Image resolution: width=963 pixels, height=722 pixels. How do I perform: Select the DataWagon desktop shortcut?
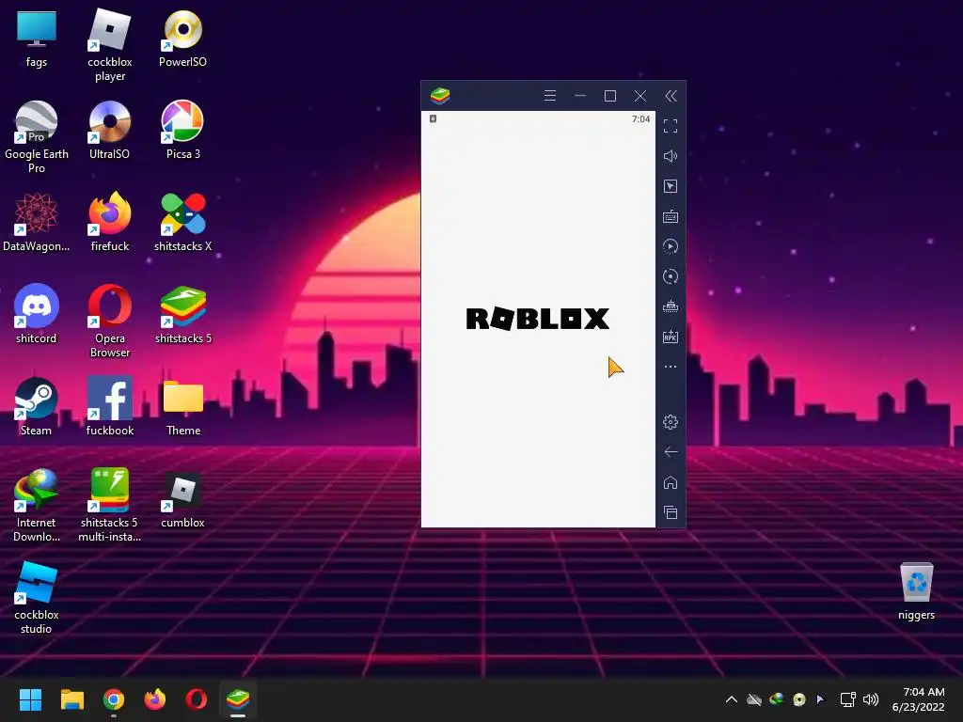pyautogui.click(x=37, y=223)
